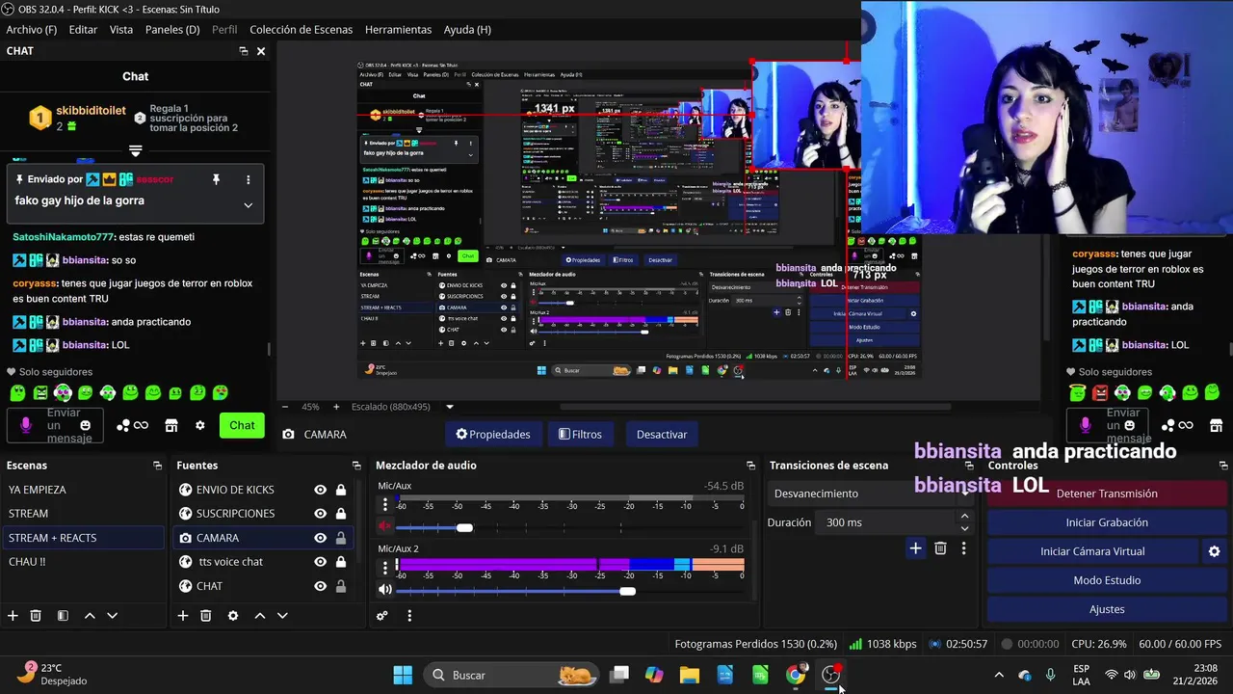Show hidden system tray icons

click(x=999, y=675)
